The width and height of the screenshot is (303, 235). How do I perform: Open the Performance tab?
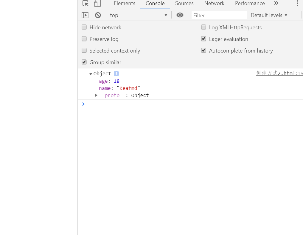250,3
